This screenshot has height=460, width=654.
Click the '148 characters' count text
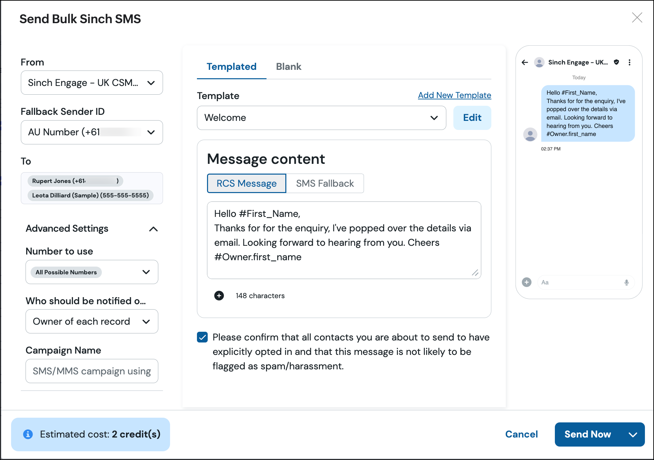click(x=260, y=296)
